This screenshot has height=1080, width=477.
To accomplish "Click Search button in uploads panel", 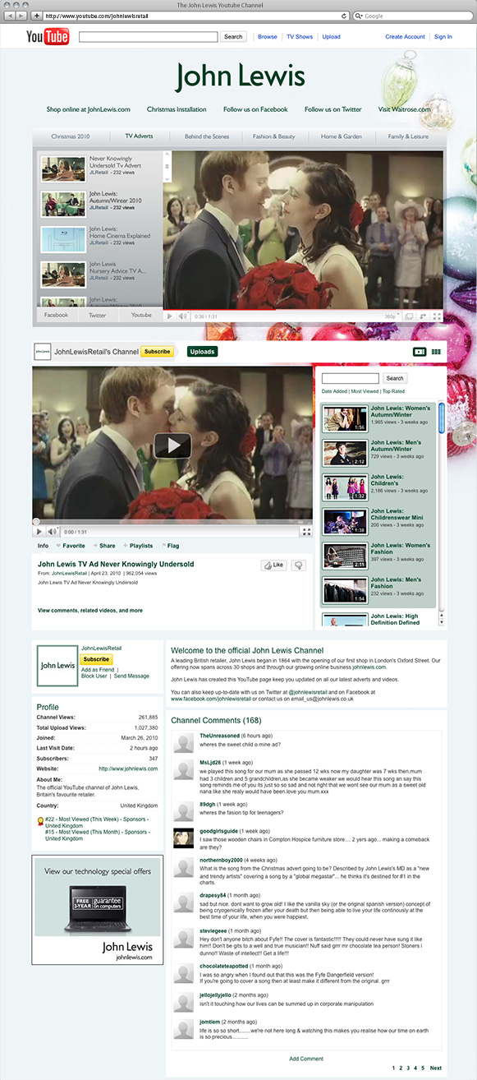I will point(395,378).
